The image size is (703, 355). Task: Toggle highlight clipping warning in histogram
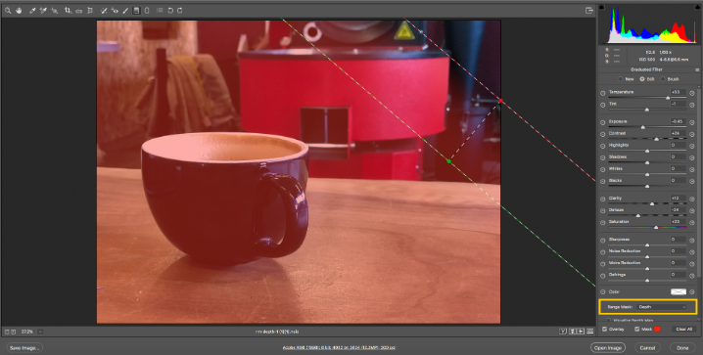pyautogui.click(x=697, y=7)
